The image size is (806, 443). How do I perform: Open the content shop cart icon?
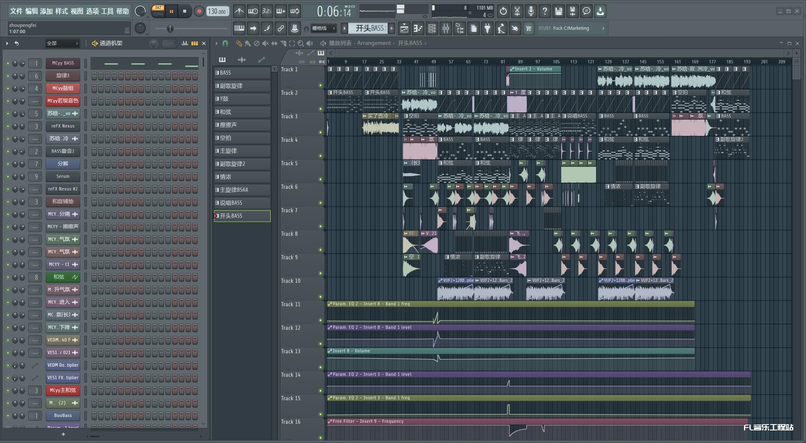pyautogui.click(x=529, y=29)
